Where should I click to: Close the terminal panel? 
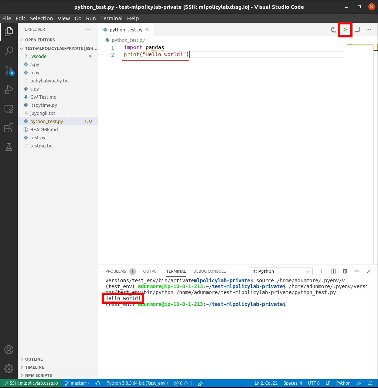point(369,271)
